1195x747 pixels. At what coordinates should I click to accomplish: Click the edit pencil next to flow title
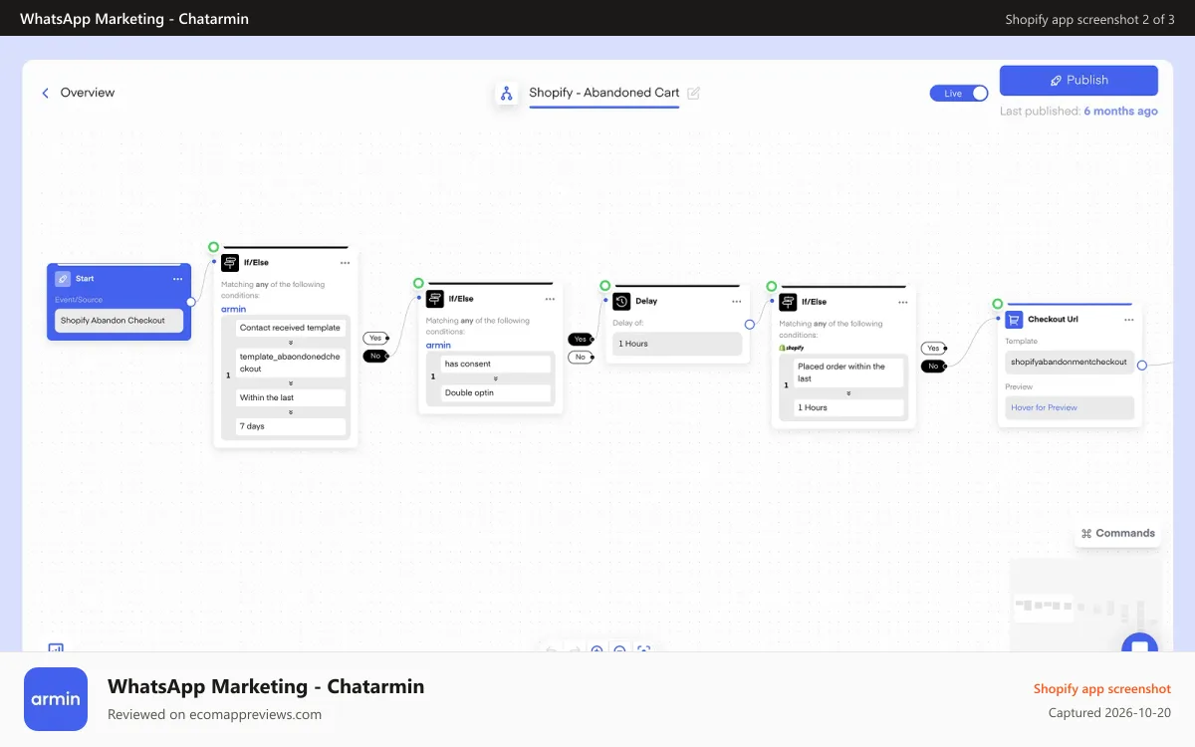click(694, 93)
